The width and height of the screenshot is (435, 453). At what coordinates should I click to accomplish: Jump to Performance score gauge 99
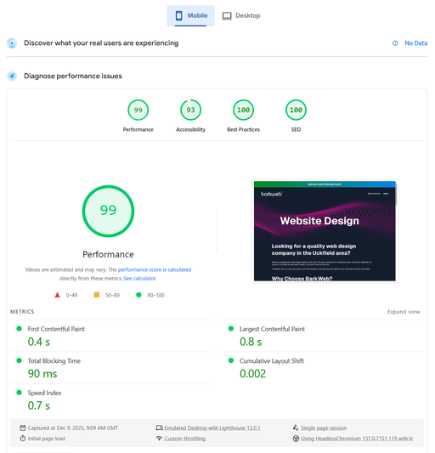click(x=138, y=110)
